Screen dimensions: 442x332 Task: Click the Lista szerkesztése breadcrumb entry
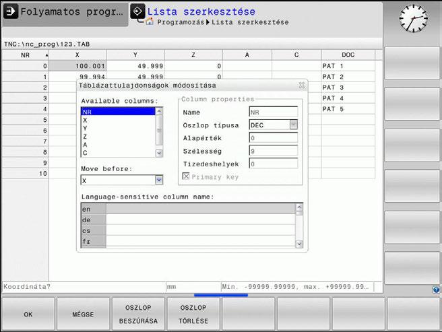click(x=250, y=22)
